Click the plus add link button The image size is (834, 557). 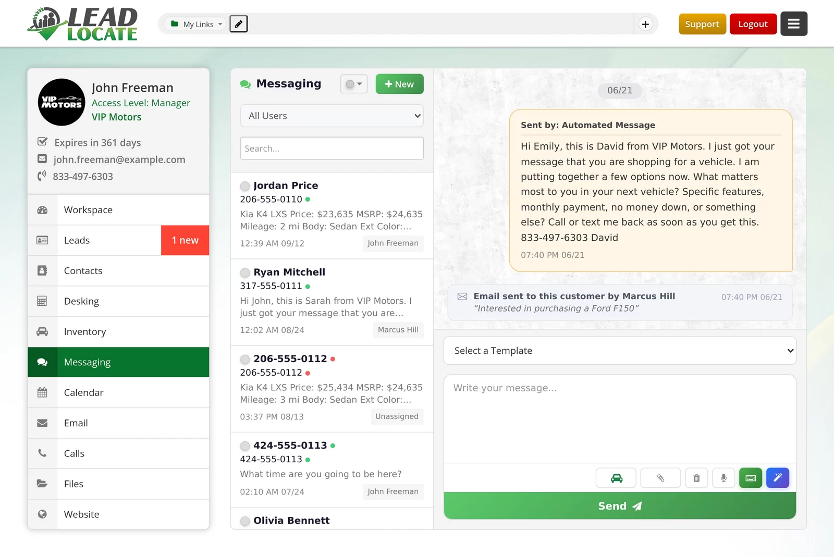tap(645, 24)
